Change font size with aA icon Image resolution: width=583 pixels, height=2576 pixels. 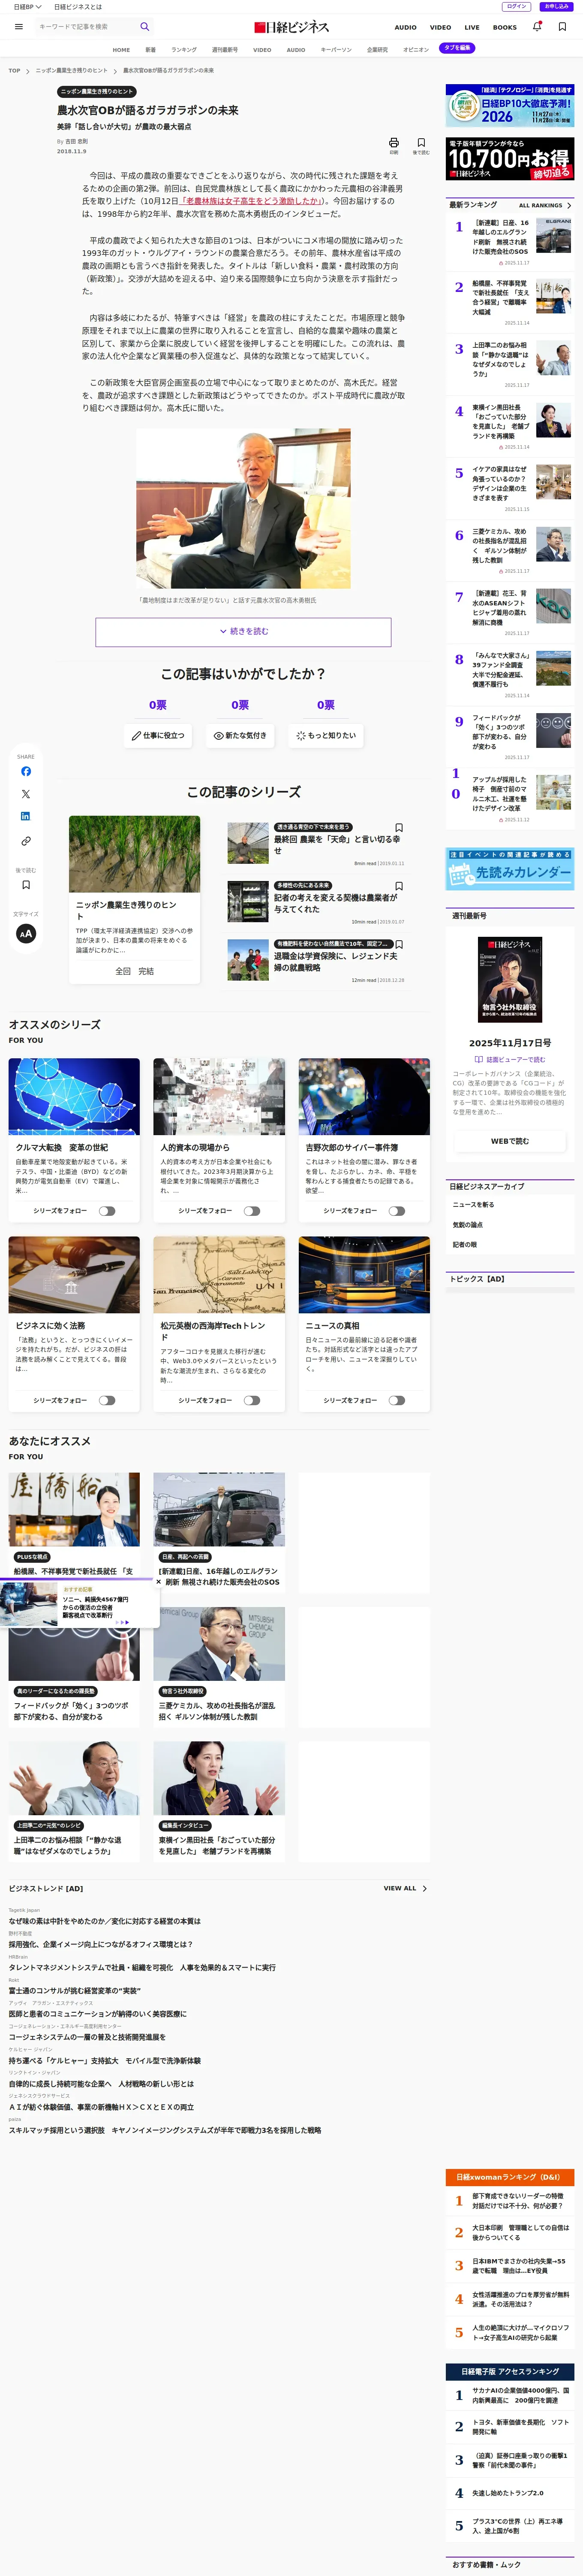(26, 933)
